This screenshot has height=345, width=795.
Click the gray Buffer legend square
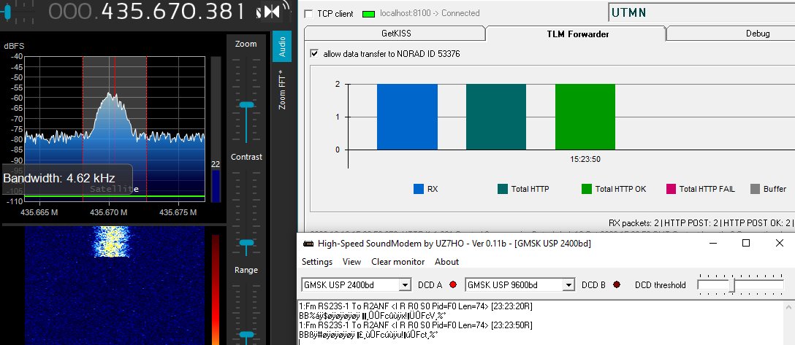coord(755,189)
